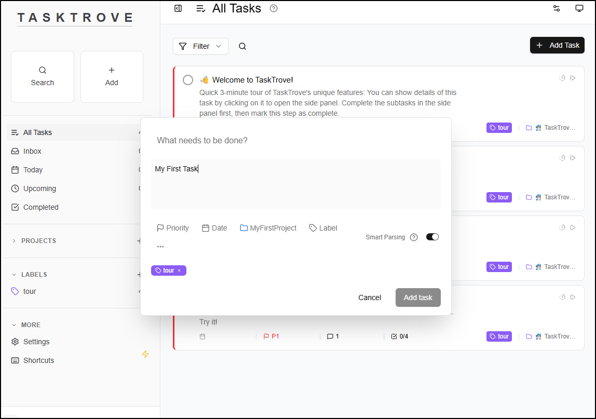Click TaskTrov project on P1 task
This screenshot has height=419, width=596.
550,336
